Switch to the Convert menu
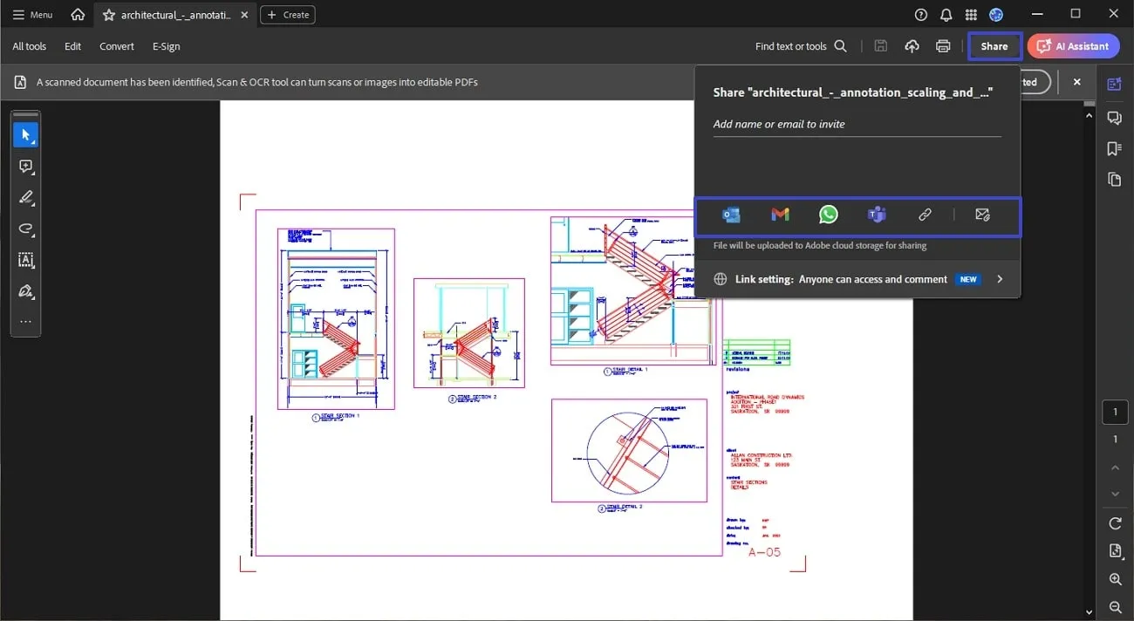This screenshot has width=1134, height=621. pyautogui.click(x=117, y=46)
